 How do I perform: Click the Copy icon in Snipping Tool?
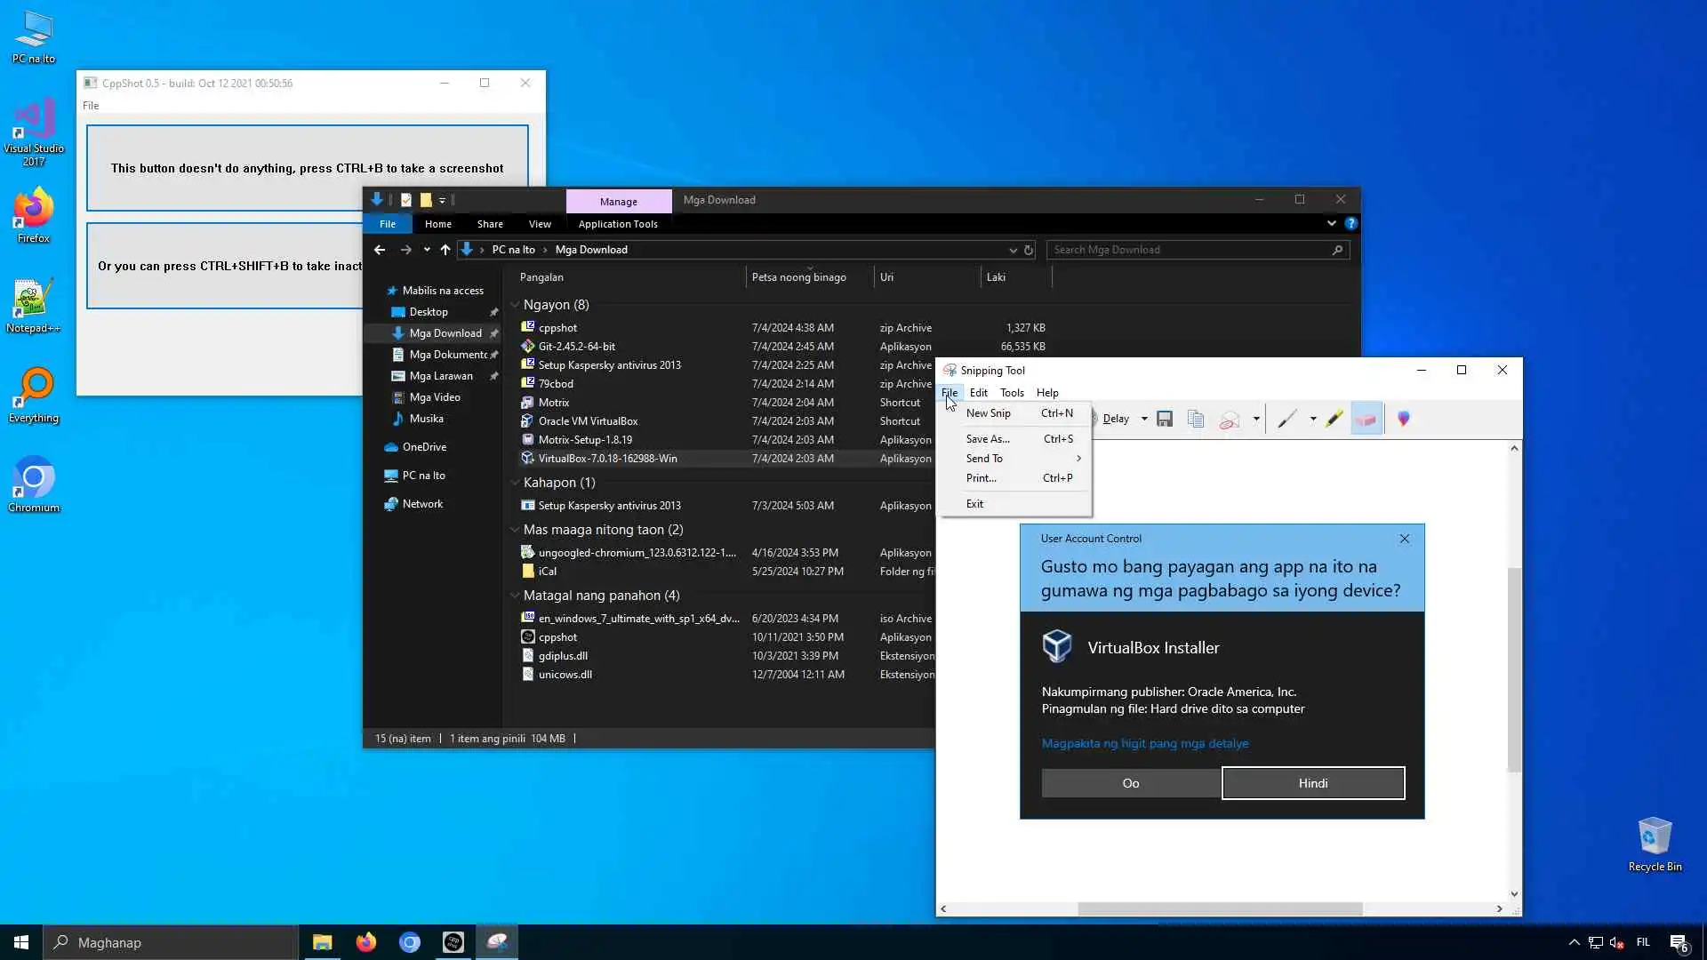click(1196, 419)
